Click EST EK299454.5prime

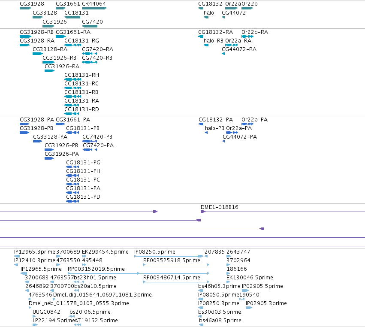pos(84,256)
